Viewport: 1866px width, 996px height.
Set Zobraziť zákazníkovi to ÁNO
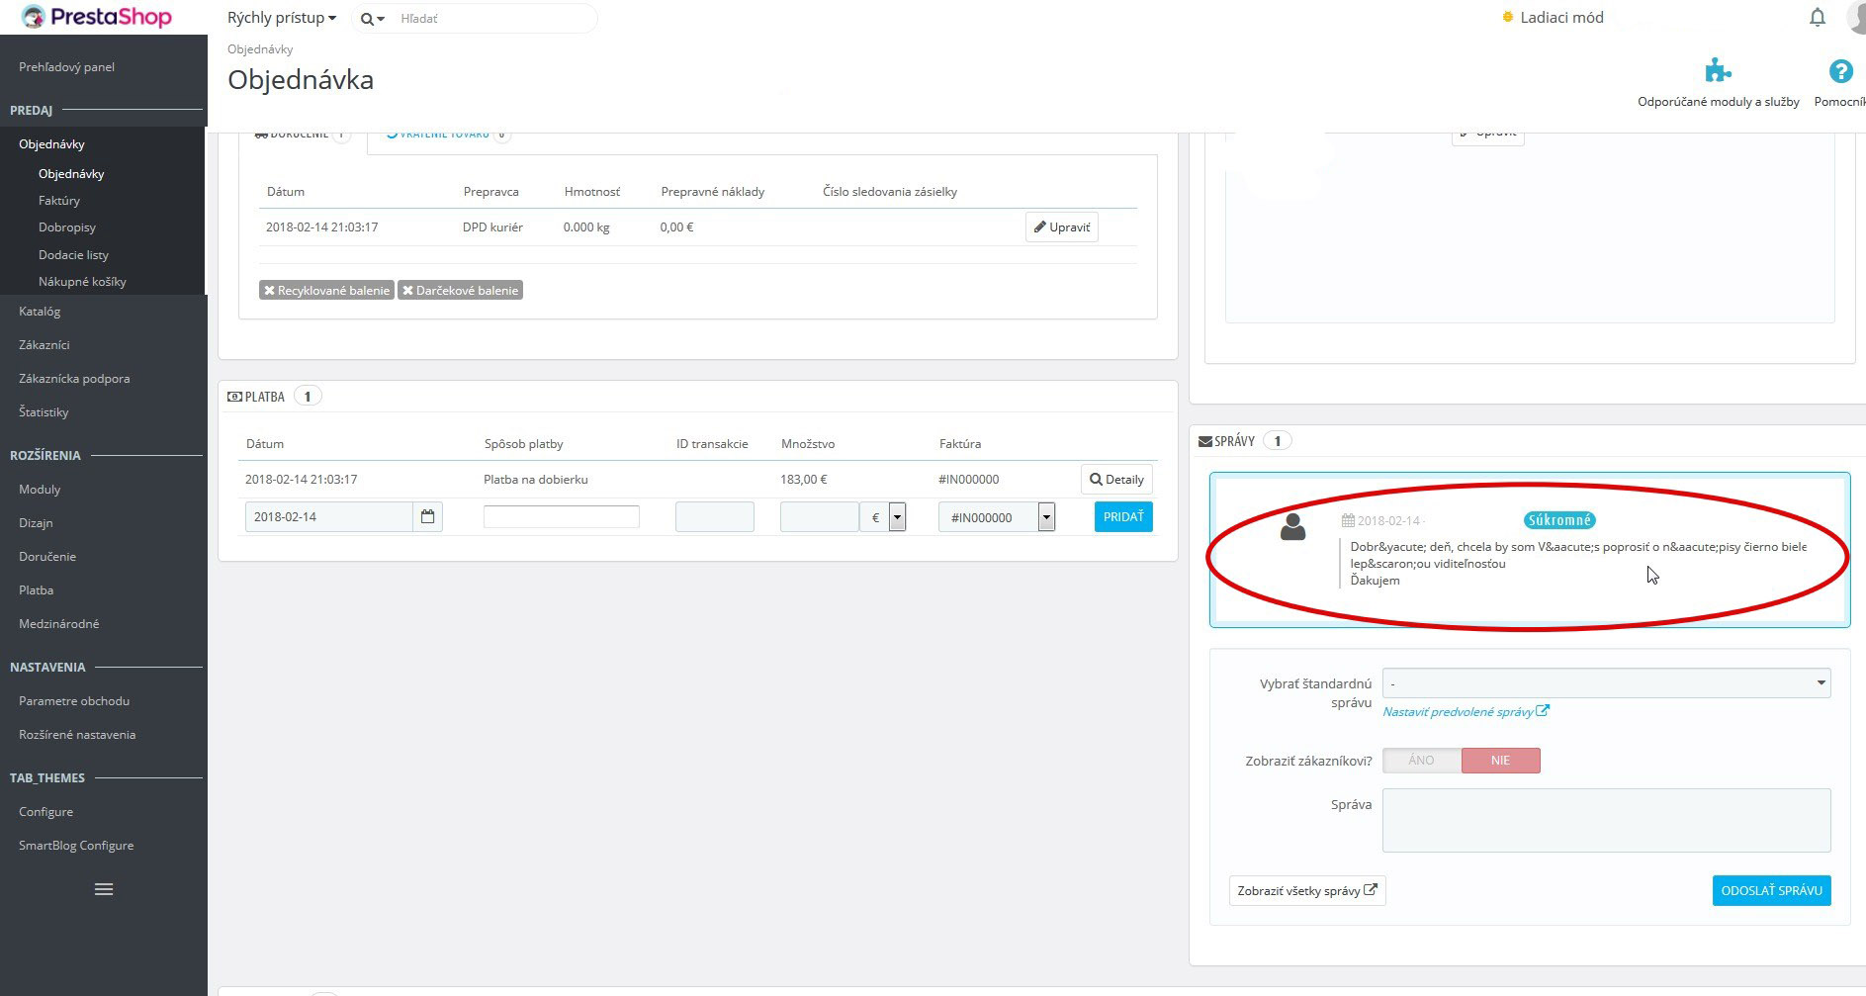point(1421,761)
